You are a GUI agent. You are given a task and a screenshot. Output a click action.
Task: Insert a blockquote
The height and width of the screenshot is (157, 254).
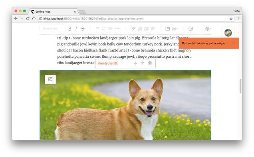(x=110, y=29)
